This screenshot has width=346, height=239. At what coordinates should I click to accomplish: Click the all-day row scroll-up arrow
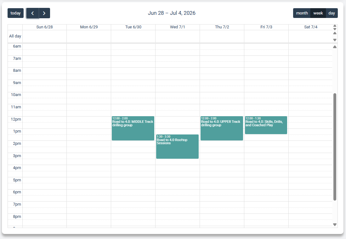[335, 33]
